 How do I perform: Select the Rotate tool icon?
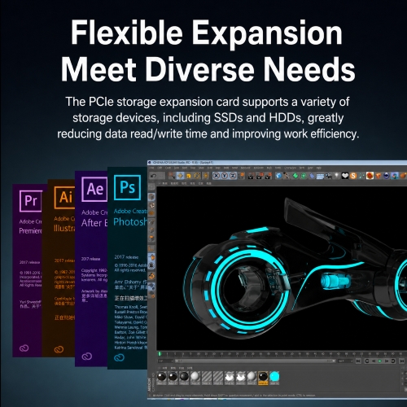pyautogui.click(x=197, y=176)
